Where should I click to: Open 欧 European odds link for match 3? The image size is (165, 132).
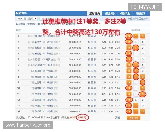click(95, 48)
